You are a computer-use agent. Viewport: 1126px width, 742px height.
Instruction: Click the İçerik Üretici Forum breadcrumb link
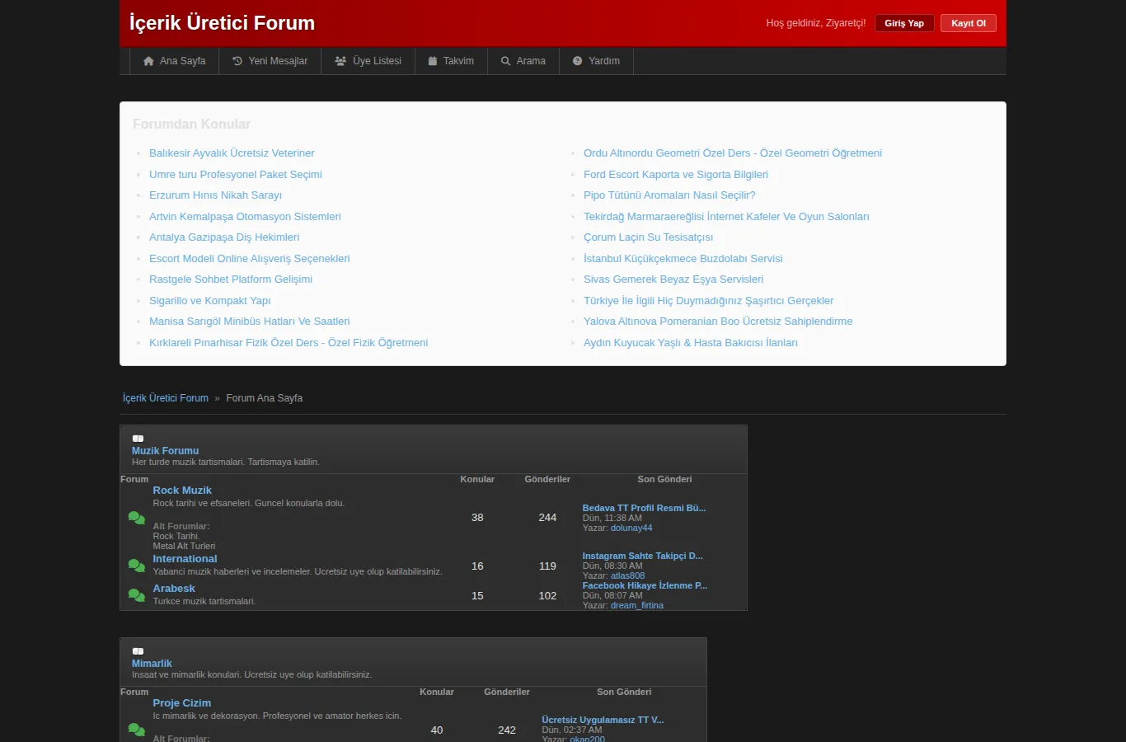click(166, 398)
